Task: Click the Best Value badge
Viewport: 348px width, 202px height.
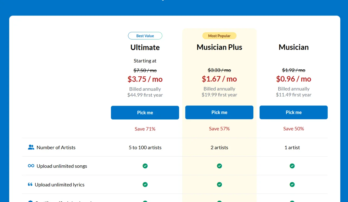Action: click(145, 36)
